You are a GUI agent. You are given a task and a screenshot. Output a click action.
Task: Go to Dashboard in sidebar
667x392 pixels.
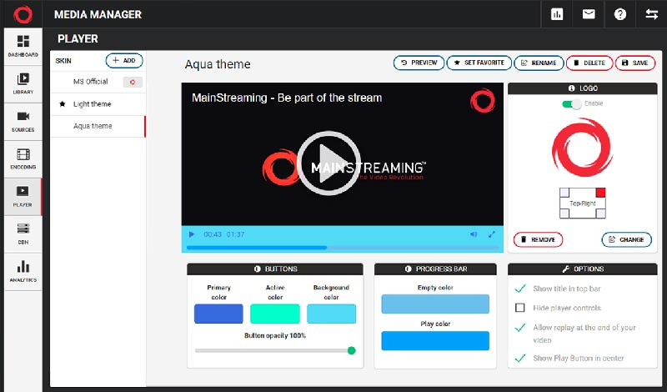(23, 47)
